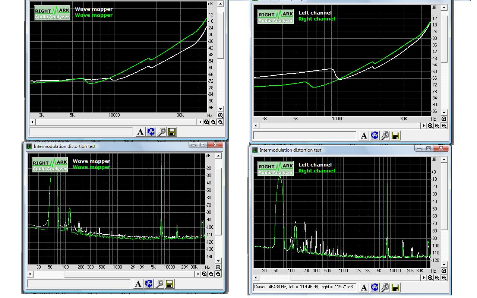This screenshot has width=477, height=298.
Task: Click the middle magnifier of three, upper-right window
Action: [437, 126]
